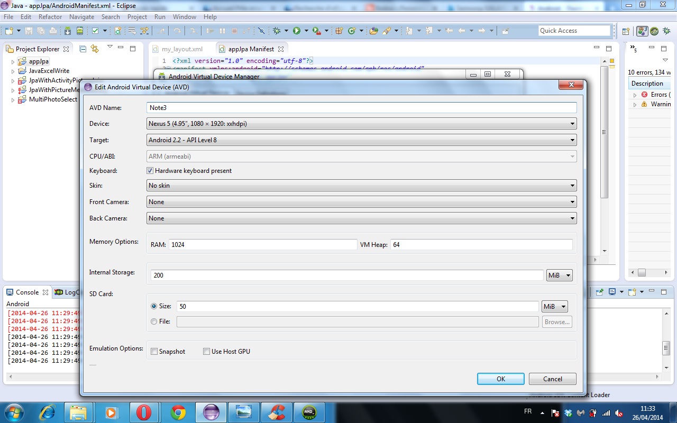
Task: Click the SD Card Size field showing 50
Action: coord(358,307)
